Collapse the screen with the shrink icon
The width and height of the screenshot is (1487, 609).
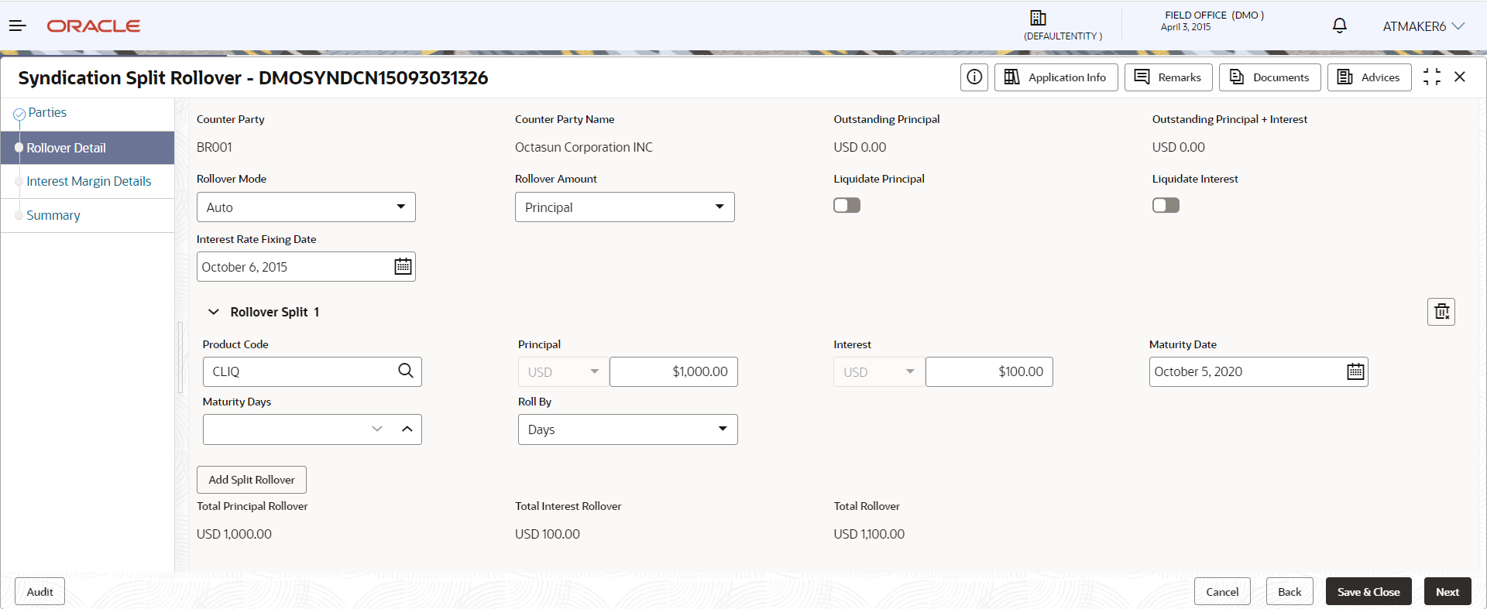[1432, 77]
